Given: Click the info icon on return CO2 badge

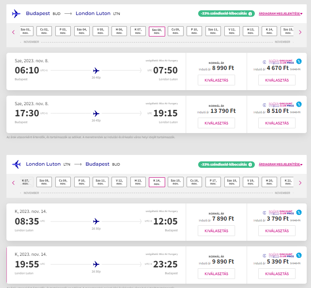Looking at the screenshot, I should click(250, 164).
